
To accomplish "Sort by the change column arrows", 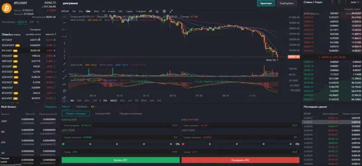I will pyautogui.click(x=55, y=34).
